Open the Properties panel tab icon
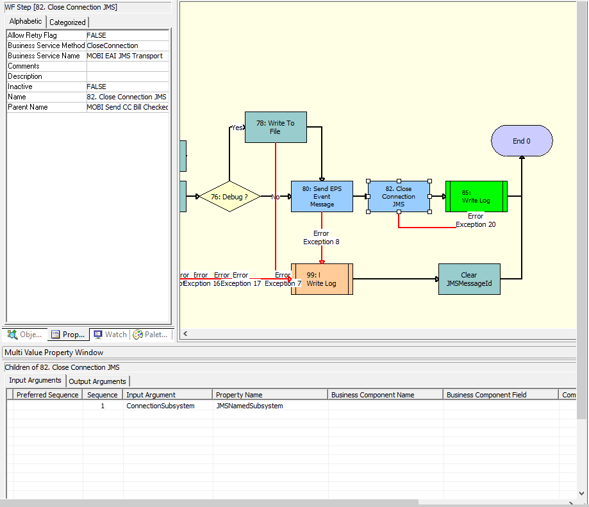The image size is (589, 507). pyautogui.click(x=55, y=334)
